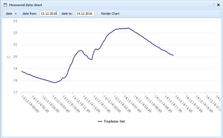Focus the date from field 13.12.2016
This screenshot has height=138, width=223.
(x=49, y=14)
